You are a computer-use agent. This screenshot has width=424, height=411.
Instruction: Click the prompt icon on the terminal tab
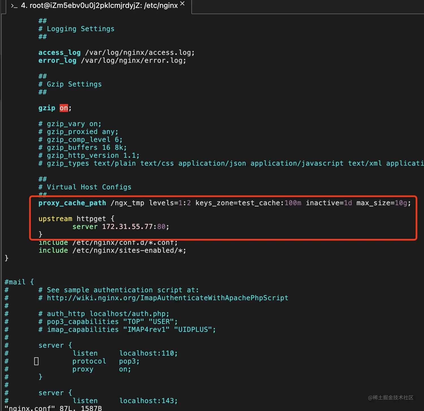pos(14,6)
